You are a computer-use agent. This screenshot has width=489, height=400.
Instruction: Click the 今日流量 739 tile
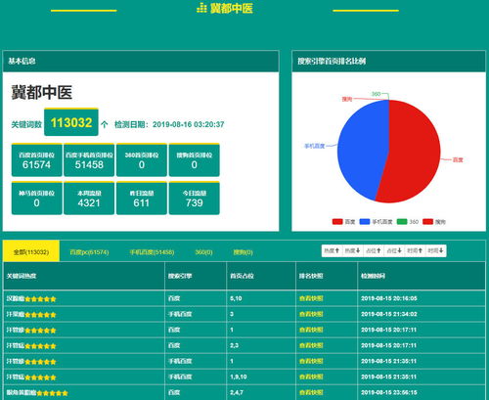pos(195,199)
